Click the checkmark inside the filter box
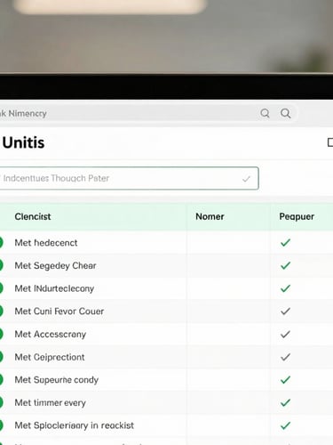 pos(246,179)
